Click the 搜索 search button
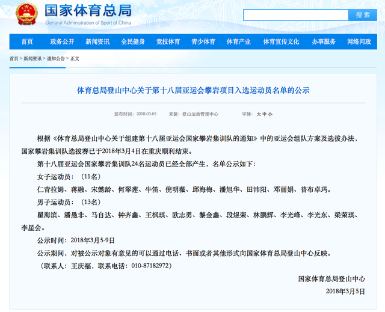Image resolution: width=385 pixels, height=312 pixels. coord(363,15)
